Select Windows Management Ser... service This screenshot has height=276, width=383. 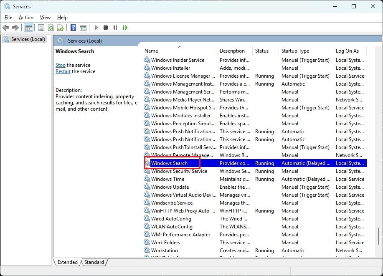coord(183,92)
